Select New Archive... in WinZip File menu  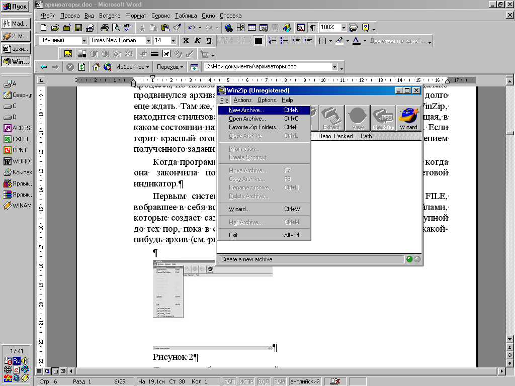click(264, 110)
